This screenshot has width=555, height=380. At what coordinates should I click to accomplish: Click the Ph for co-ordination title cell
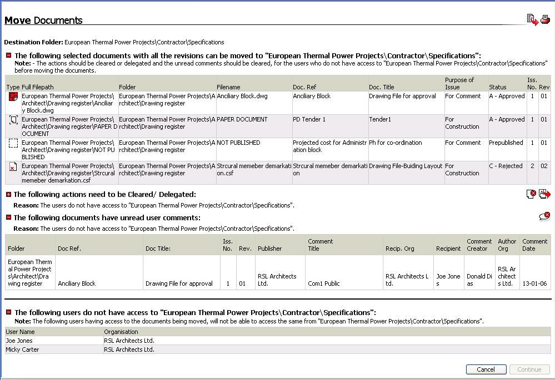[406, 150]
